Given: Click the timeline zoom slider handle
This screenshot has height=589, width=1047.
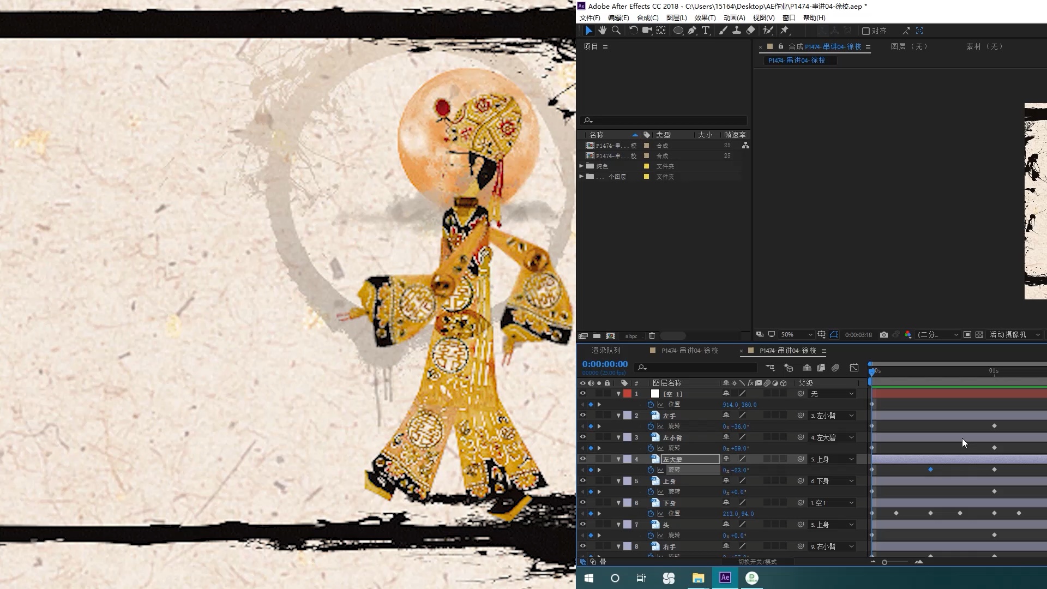Looking at the screenshot, I should [x=884, y=562].
